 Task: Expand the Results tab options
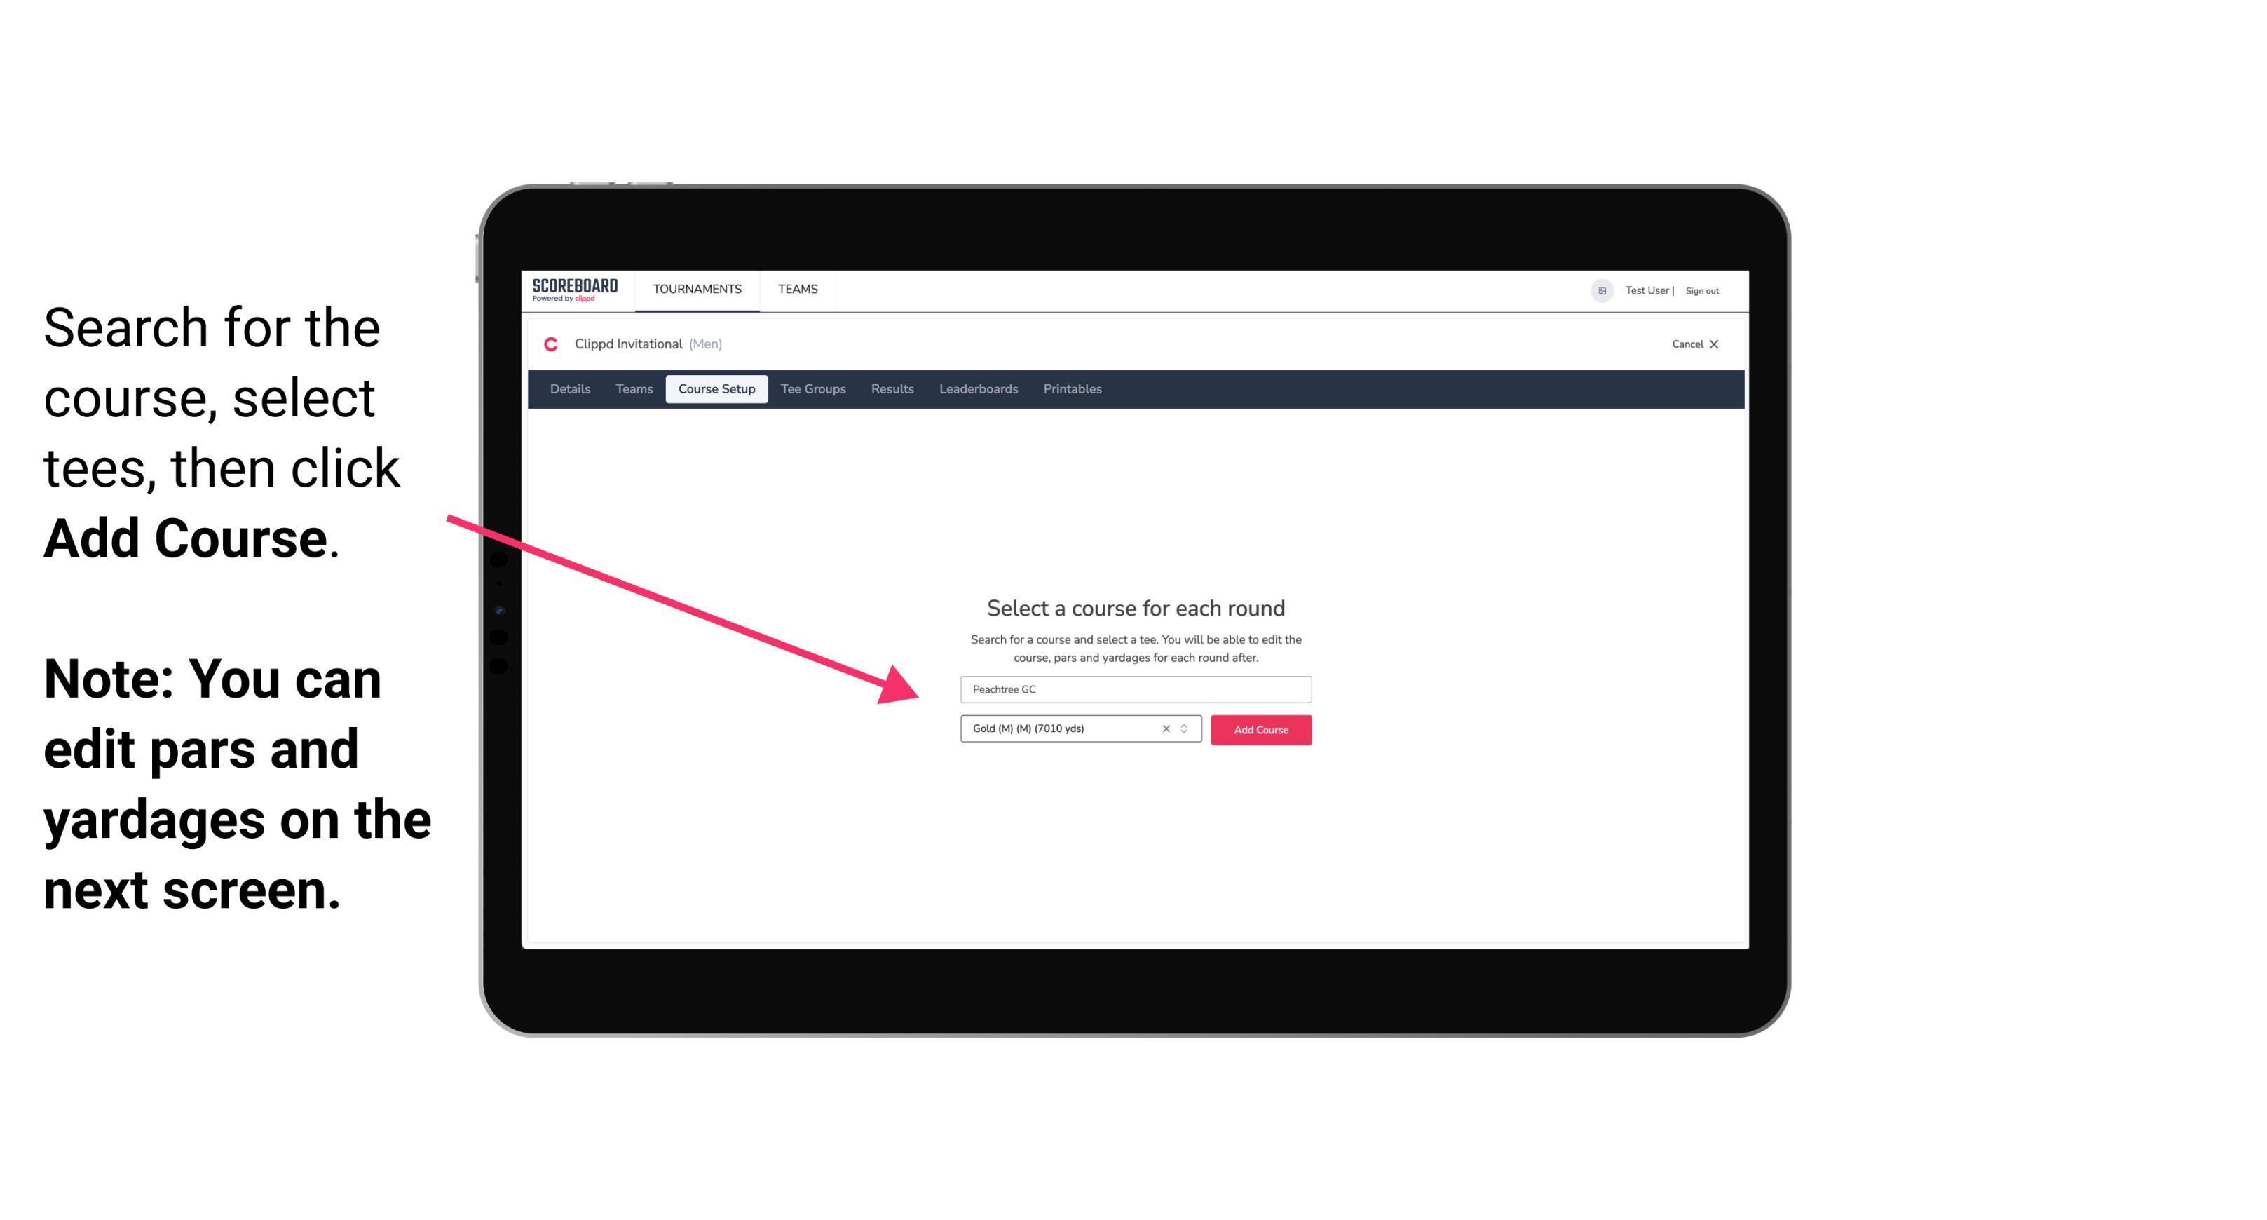(x=892, y=389)
